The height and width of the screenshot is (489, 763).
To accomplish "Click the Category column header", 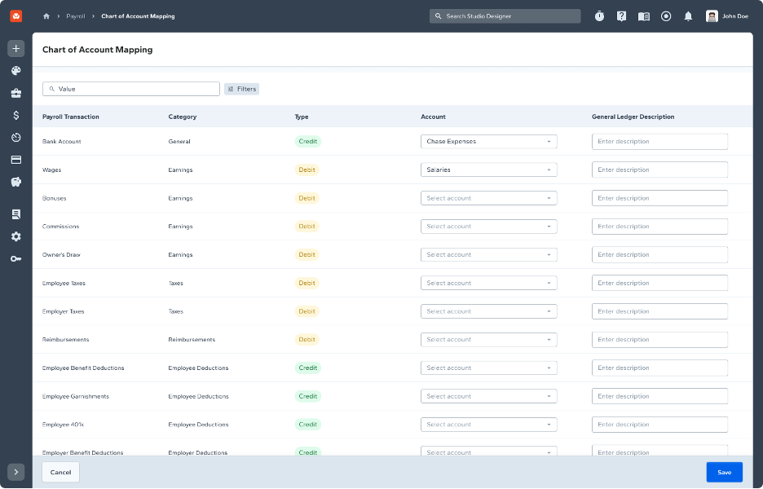I will (183, 117).
